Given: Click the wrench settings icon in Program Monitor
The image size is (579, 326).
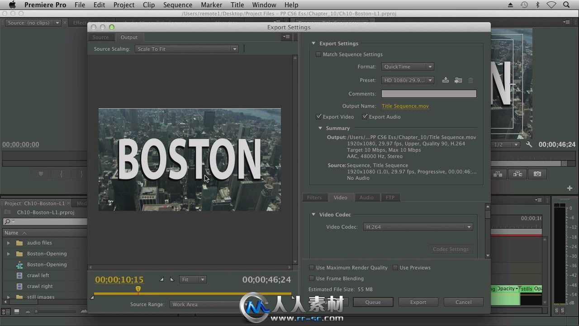Looking at the screenshot, I should 529,144.
